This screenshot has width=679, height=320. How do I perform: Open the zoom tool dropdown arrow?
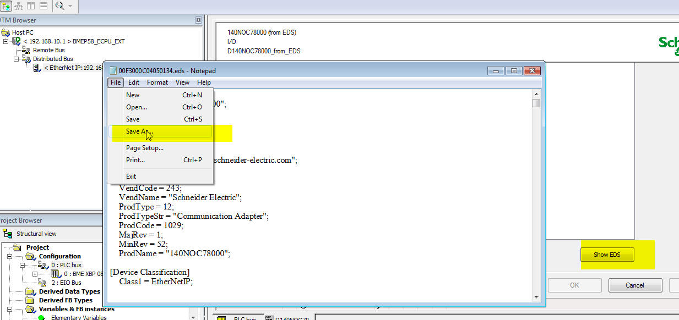tap(70, 6)
